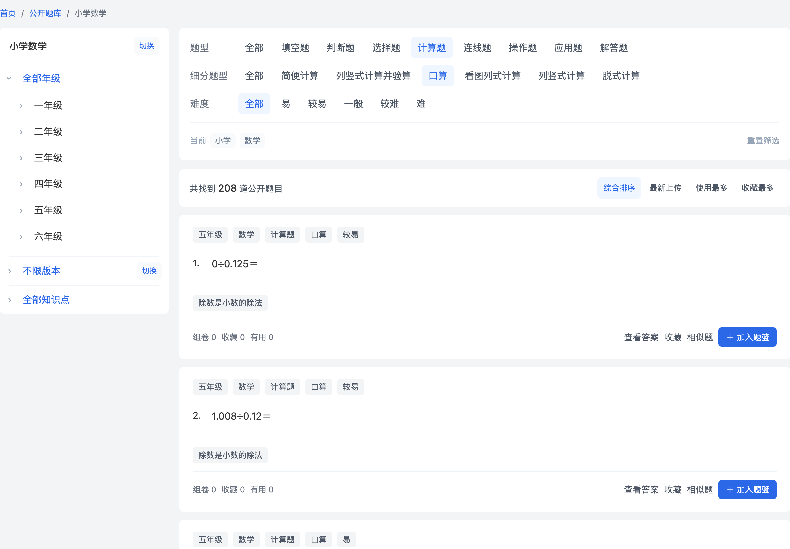Choose 脱式计算 subtype

(x=621, y=76)
